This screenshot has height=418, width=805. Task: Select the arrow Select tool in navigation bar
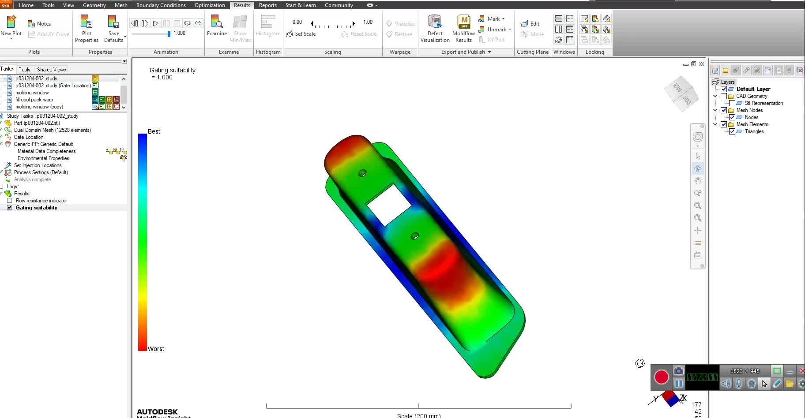[698, 156]
